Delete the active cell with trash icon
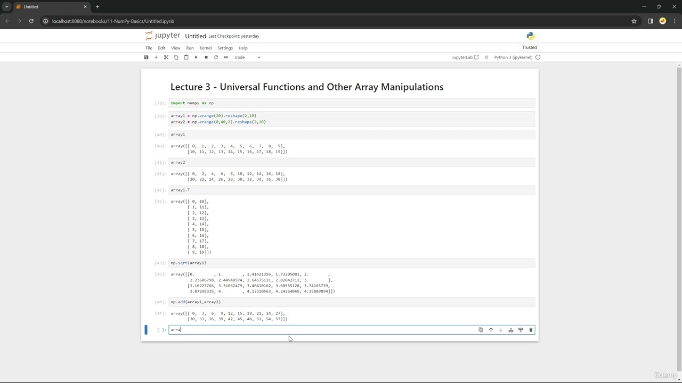 (531, 330)
